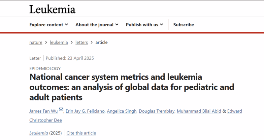The image size is (264, 140).
Task: Open the italic Leukemia journal citation link
Action: coord(39,133)
